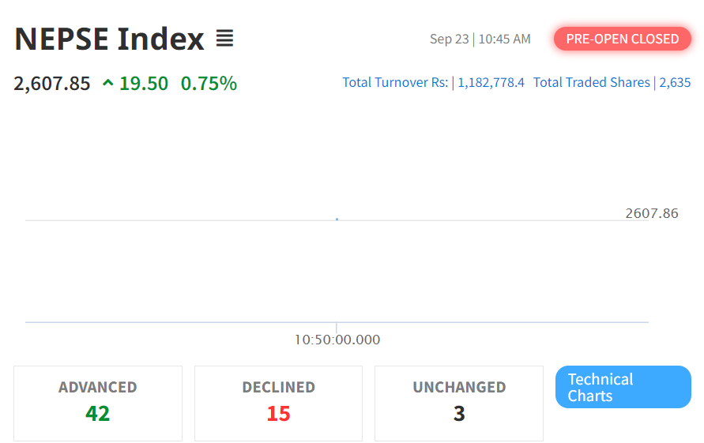Open the Technical Charts button

pyautogui.click(x=623, y=387)
